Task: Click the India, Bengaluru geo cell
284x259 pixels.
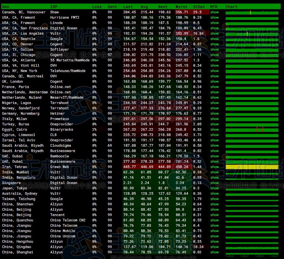Action: pyautogui.click(x=19, y=178)
